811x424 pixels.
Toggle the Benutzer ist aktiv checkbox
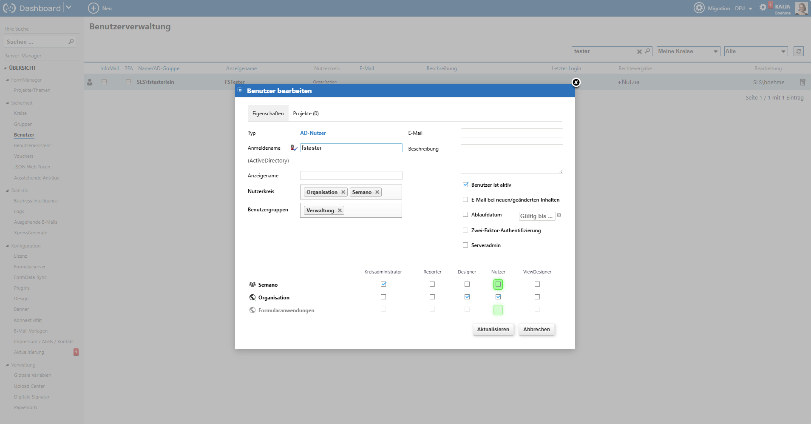coord(465,185)
